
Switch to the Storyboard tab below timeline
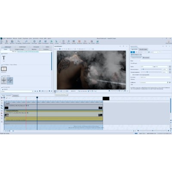[x=15, y=95]
